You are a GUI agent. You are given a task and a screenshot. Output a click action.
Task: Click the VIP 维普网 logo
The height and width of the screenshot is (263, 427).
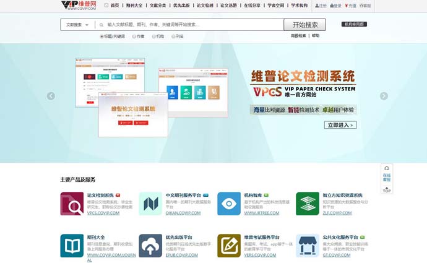point(79,5)
